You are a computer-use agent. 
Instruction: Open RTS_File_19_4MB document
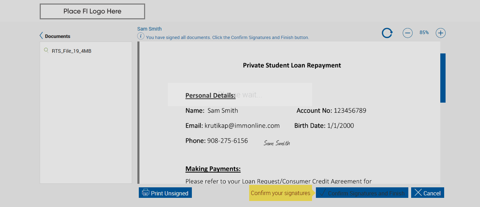pos(71,51)
